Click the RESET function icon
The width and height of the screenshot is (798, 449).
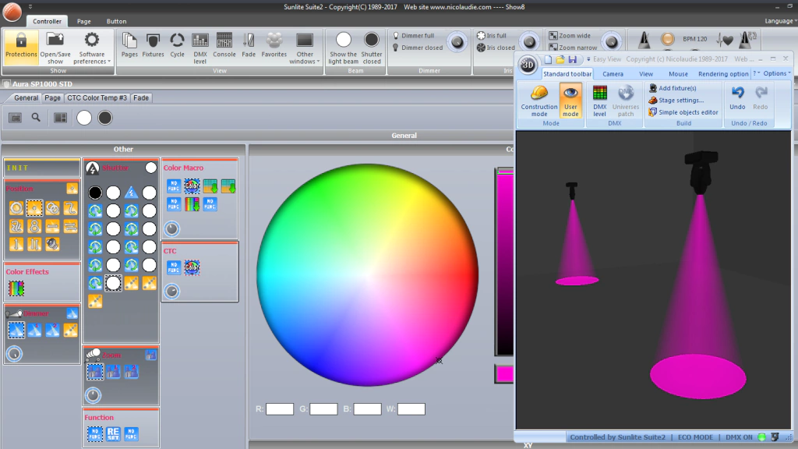113,433
